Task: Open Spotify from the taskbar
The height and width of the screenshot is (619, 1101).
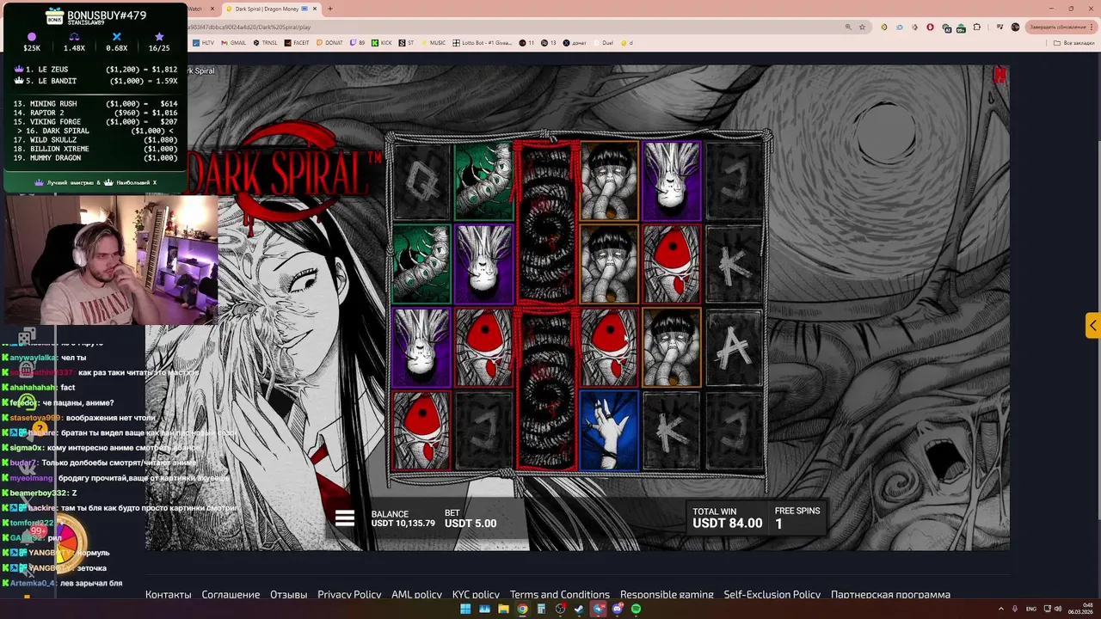Action: pyautogui.click(x=636, y=609)
